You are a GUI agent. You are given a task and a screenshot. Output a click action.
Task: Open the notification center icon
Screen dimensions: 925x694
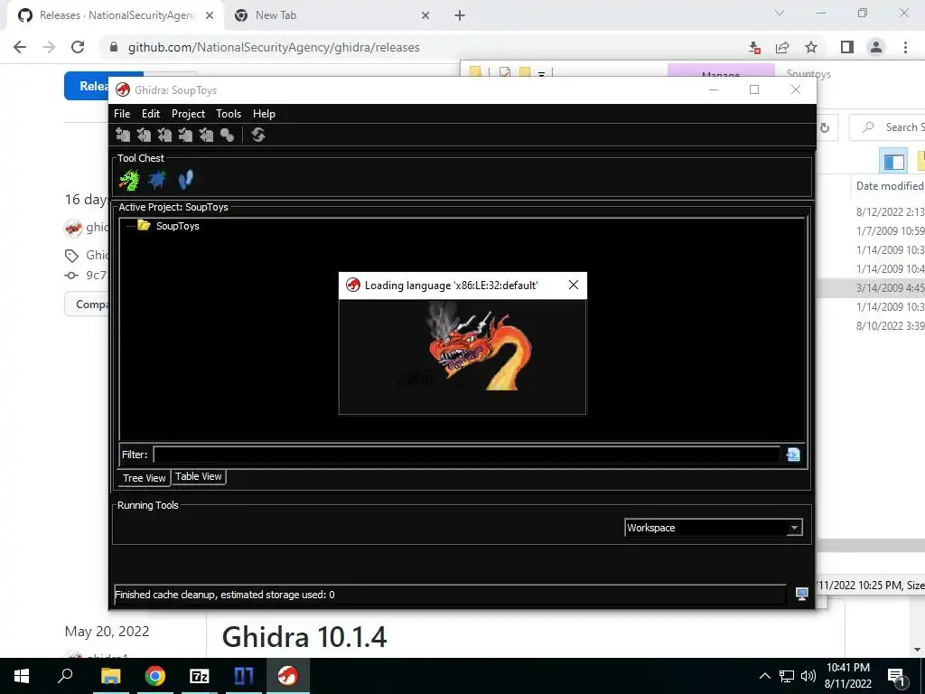coord(896,678)
